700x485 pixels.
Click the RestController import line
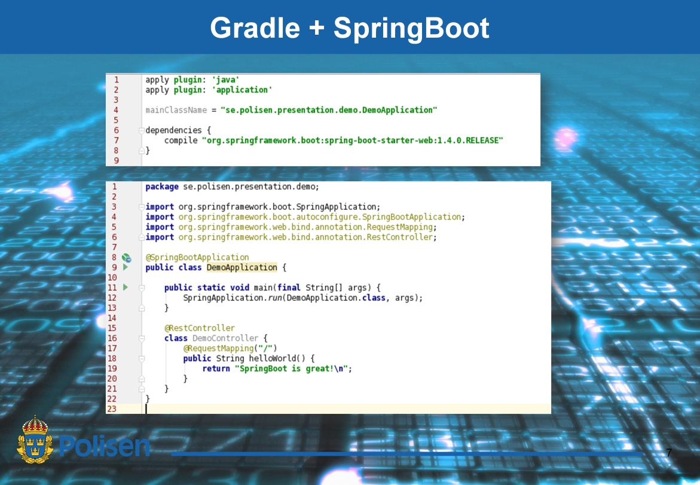(291, 237)
